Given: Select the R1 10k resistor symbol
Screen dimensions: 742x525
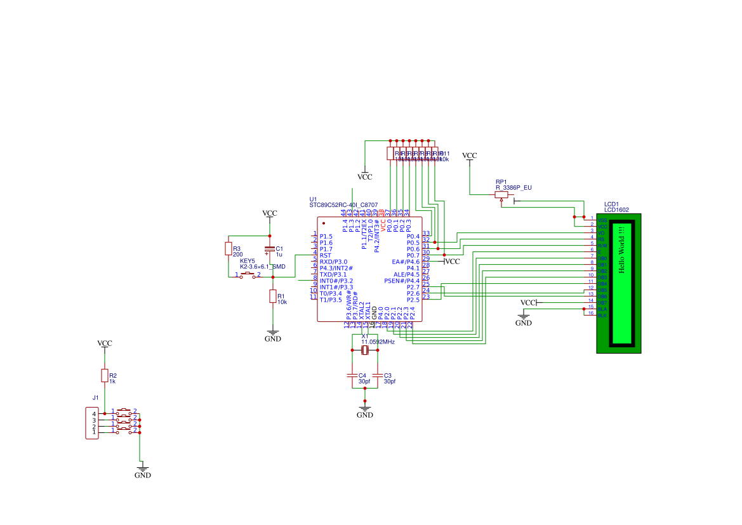Looking at the screenshot, I should click(x=273, y=296).
